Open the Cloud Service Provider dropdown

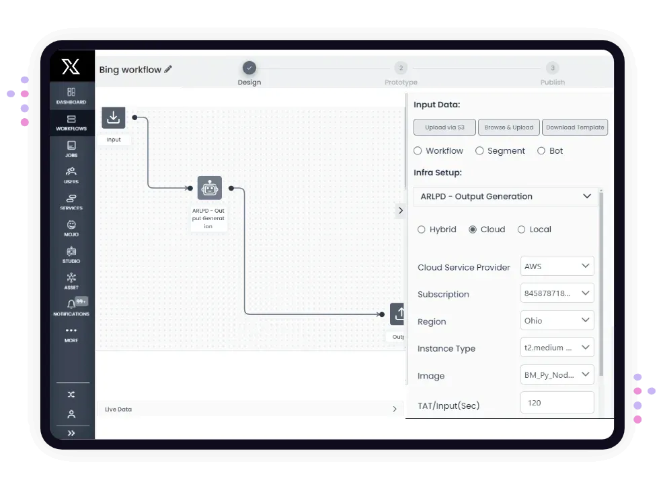tap(557, 266)
